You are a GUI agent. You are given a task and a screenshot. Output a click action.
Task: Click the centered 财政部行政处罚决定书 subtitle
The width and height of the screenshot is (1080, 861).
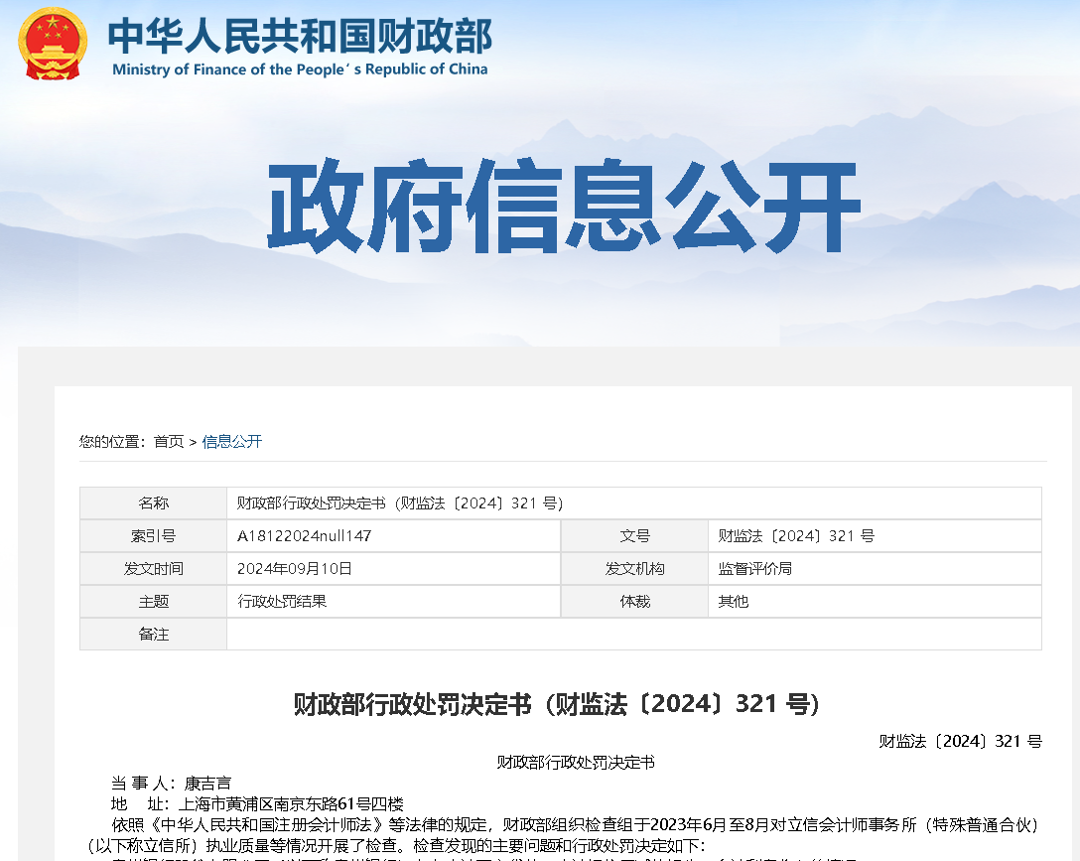(x=576, y=763)
